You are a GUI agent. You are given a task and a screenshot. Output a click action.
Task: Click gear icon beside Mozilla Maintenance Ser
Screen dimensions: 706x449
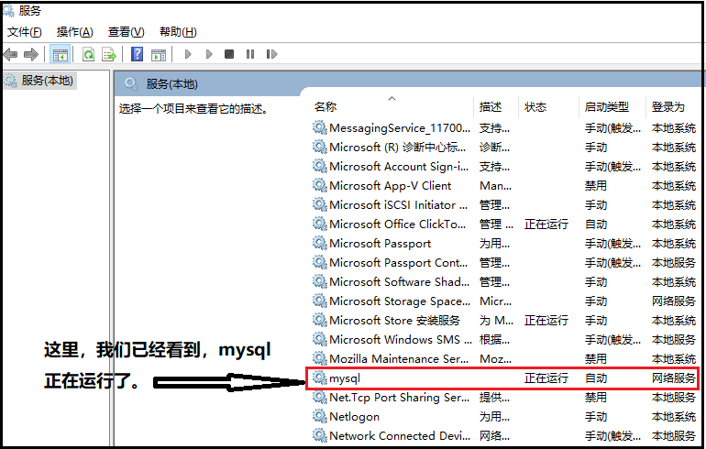(320, 358)
